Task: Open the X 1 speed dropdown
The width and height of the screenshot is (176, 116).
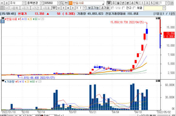Action: click(84, 8)
